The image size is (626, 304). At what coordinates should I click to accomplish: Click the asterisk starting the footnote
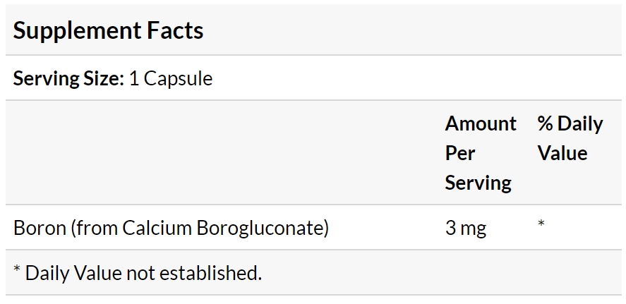click(17, 269)
